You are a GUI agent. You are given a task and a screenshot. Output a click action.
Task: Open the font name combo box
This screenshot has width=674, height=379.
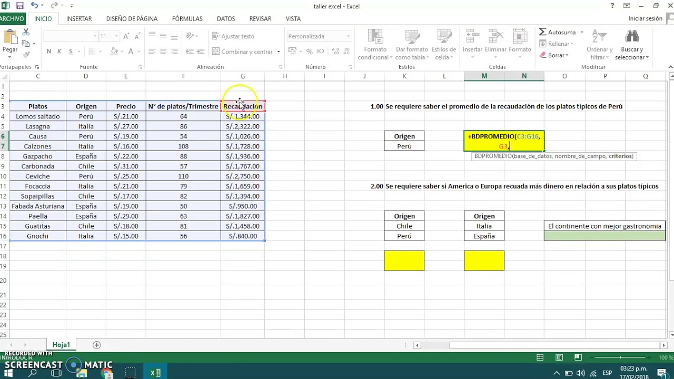point(71,36)
